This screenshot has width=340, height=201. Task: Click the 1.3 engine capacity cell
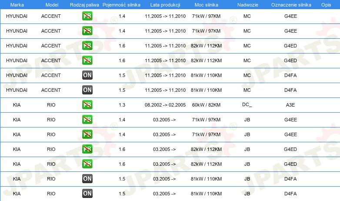point(122,105)
